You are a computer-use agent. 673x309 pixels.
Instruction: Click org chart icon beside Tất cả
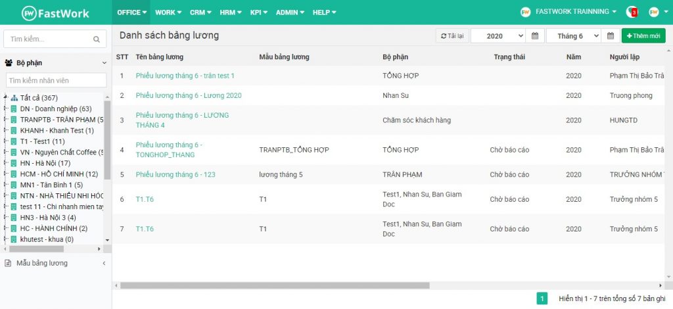tap(14, 98)
